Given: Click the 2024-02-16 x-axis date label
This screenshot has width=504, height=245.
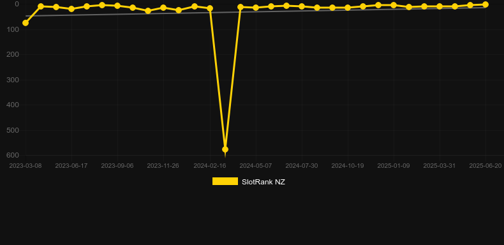Looking at the screenshot, I should click(x=209, y=166).
